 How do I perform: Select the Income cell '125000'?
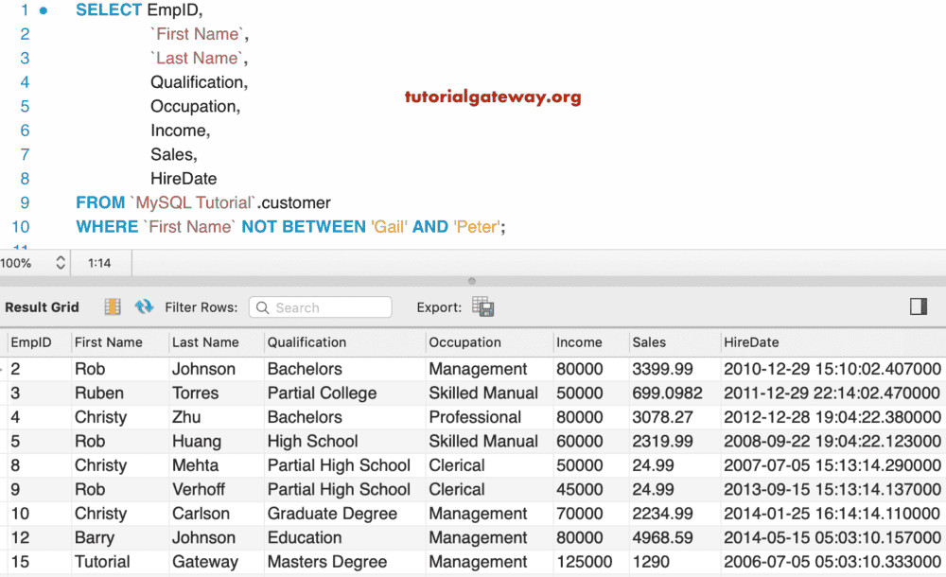pyautogui.click(x=584, y=562)
